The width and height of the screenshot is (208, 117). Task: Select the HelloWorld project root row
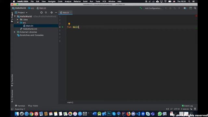point(36,16)
